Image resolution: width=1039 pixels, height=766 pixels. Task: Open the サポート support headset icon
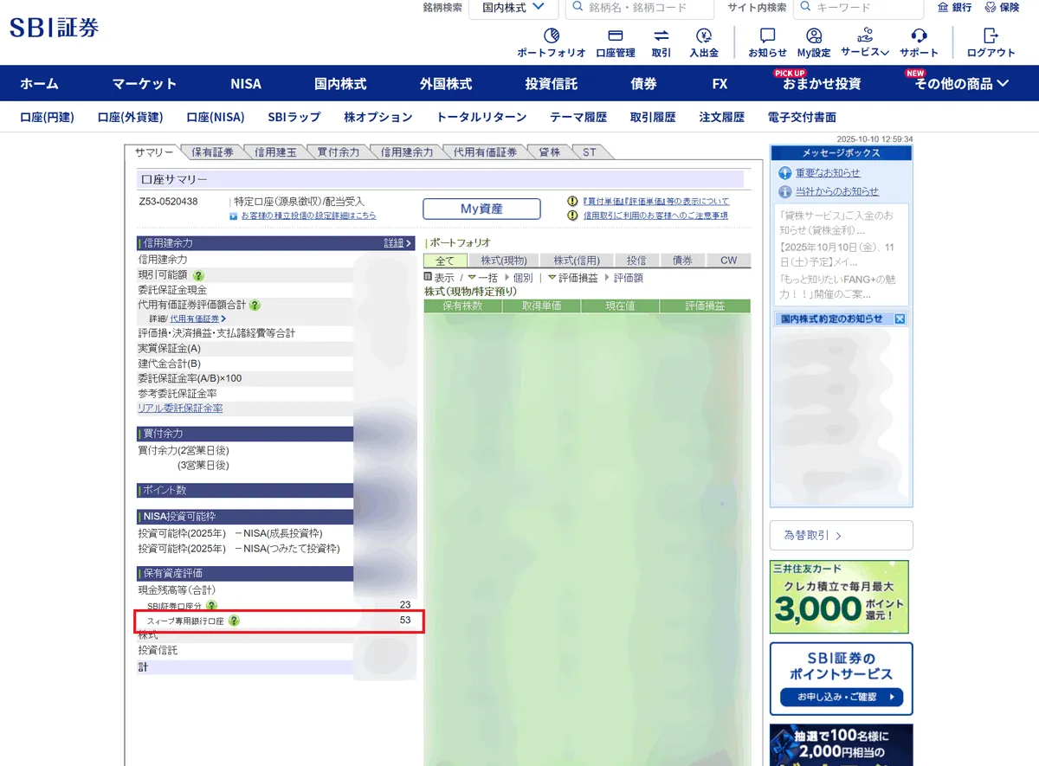919,36
